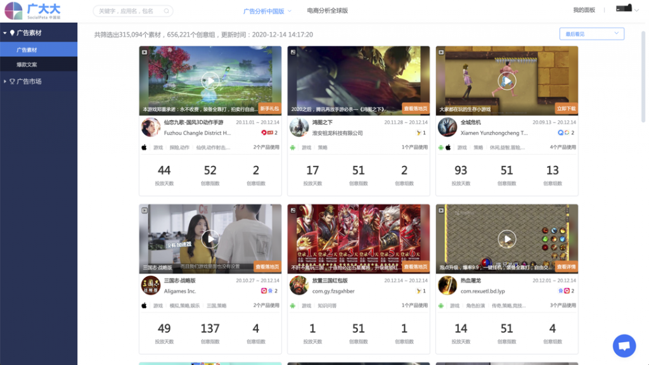The height and width of the screenshot is (365, 649).
Task: Click 4个产品使用 on the 全城危机 card
Action: (563, 147)
